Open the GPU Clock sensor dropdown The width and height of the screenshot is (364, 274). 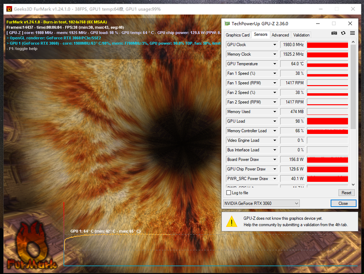click(x=275, y=44)
